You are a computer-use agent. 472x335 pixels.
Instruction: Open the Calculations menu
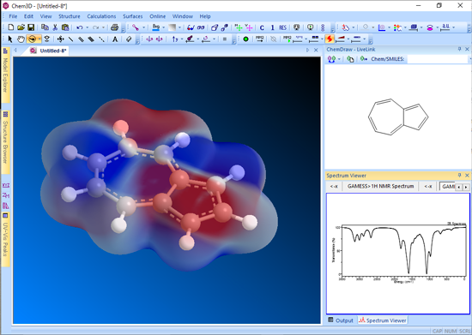[101, 16]
